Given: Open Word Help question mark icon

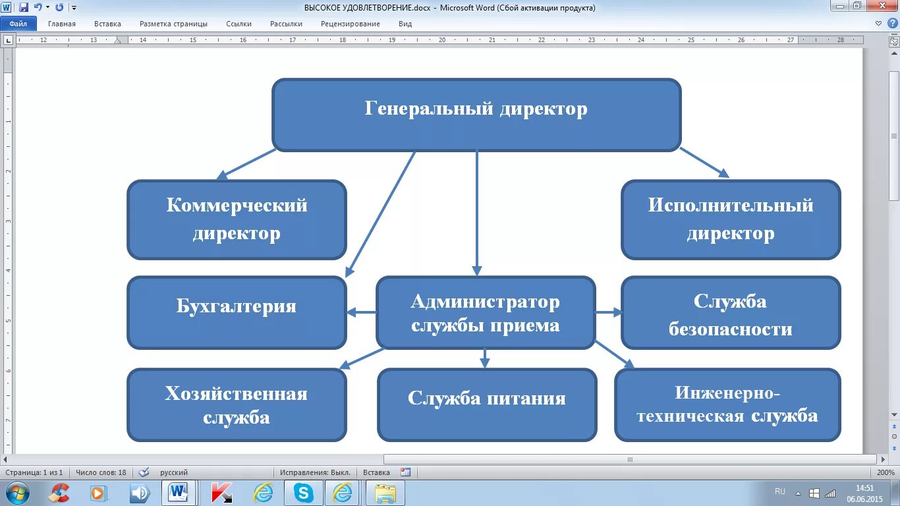Looking at the screenshot, I should pos(892,23).
